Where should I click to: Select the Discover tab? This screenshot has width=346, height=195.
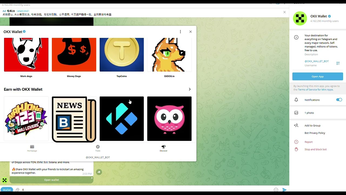[164, 148]
